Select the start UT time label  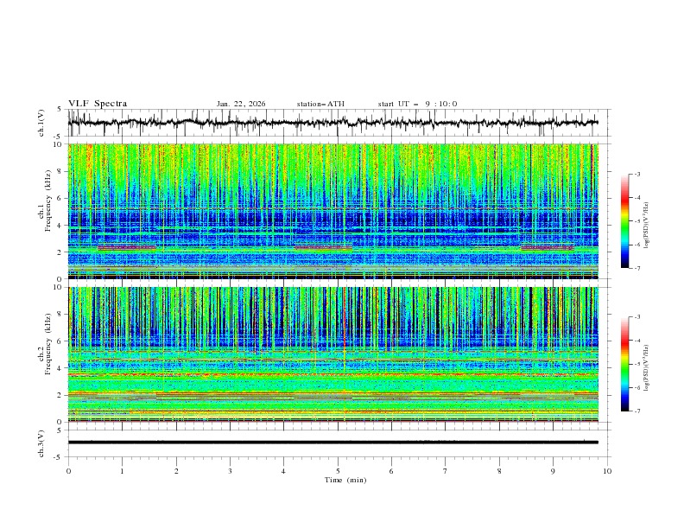click(417, 104)
